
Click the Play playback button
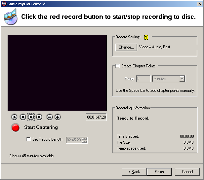click(x=14, y=117)
